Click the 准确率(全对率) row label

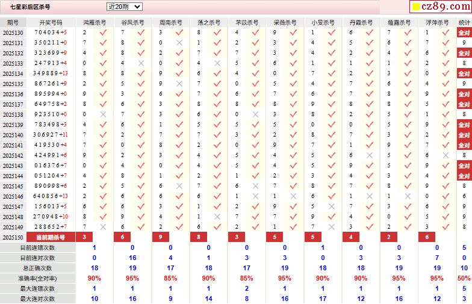(37, 278)
